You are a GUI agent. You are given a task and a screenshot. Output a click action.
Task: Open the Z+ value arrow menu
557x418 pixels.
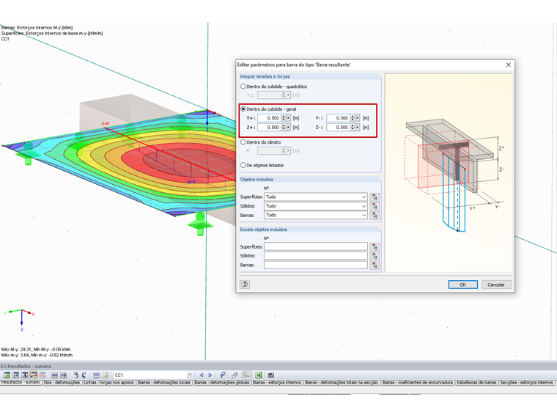pos(289,128)
